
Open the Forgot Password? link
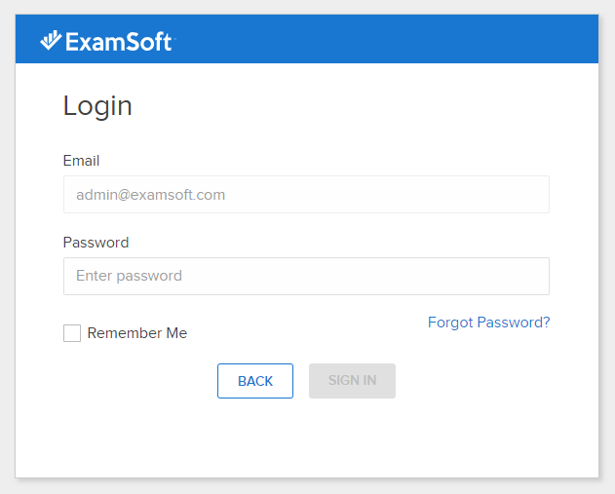click(x=488, y=323)
